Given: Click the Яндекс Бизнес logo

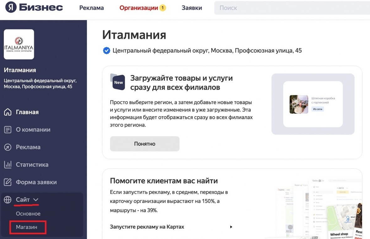Looking at the screenshot, I should point(33,8).
